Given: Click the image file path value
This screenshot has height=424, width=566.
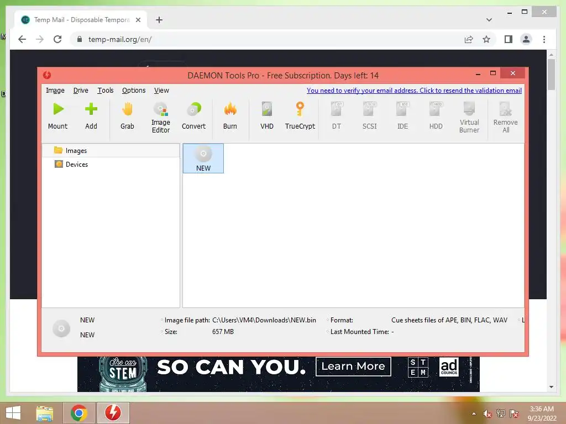Looking at the screenshot, I should (264, 320).
